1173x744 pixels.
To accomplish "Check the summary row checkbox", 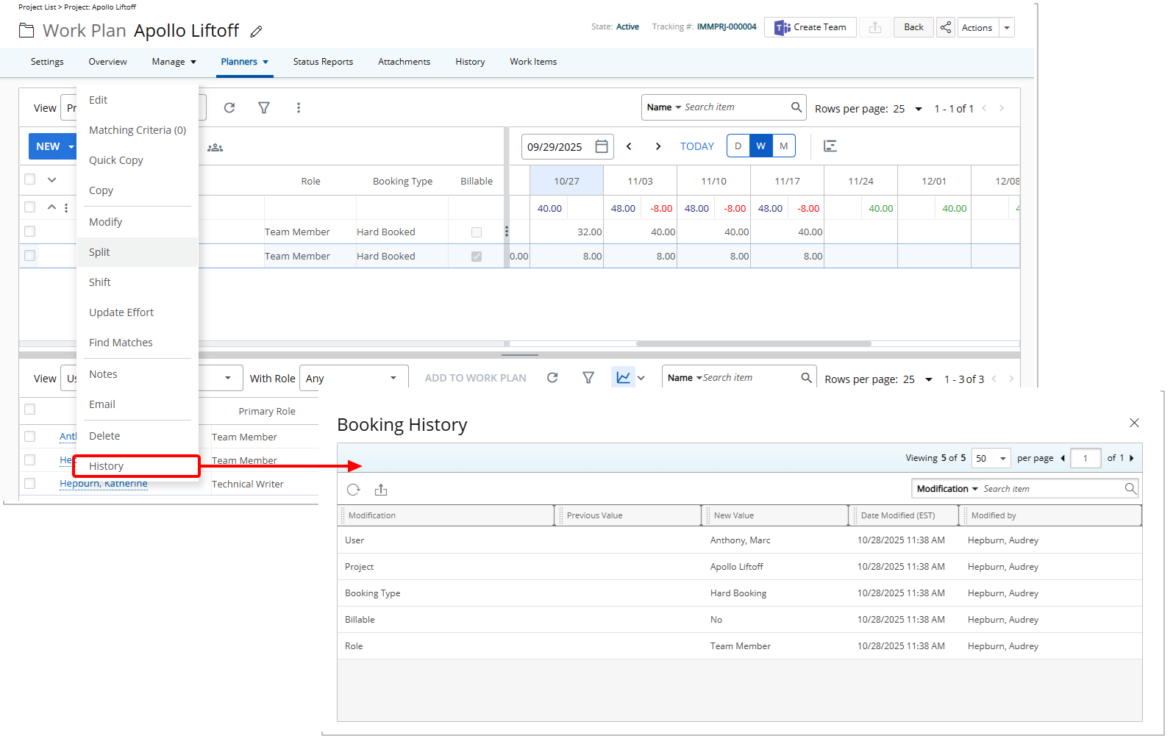I will click(30, 207).
